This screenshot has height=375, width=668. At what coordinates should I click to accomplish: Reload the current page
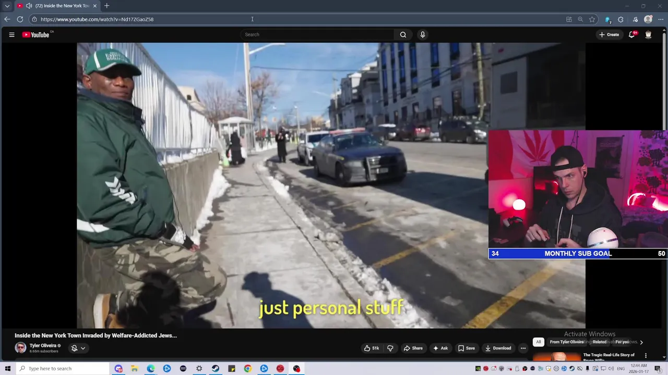point(20,19)
